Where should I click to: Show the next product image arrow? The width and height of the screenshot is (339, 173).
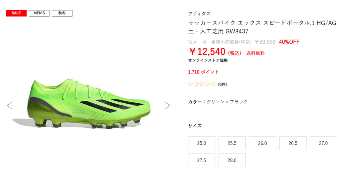[x=167, y=105]
